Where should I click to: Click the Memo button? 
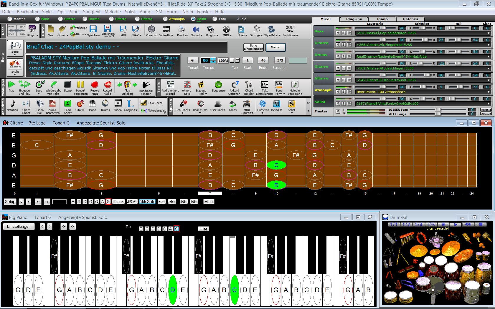coord(275,47)
